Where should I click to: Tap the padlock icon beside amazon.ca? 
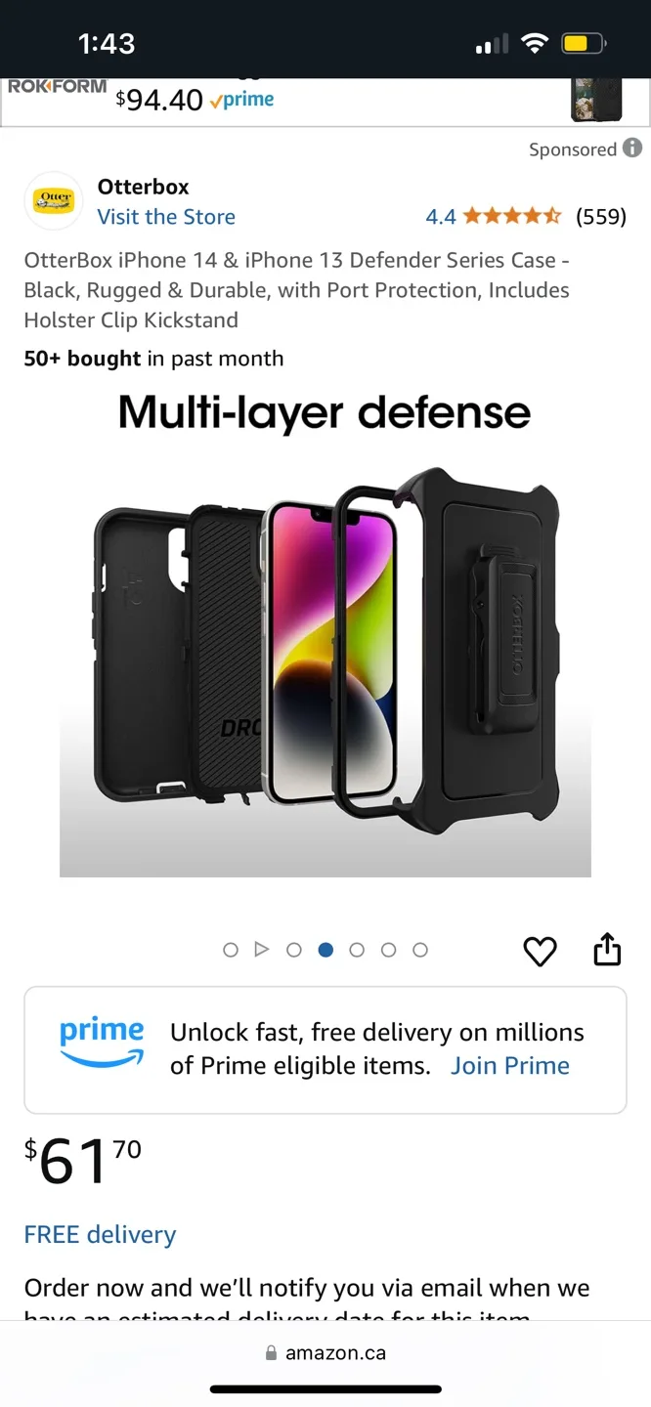pos(272,1354)
